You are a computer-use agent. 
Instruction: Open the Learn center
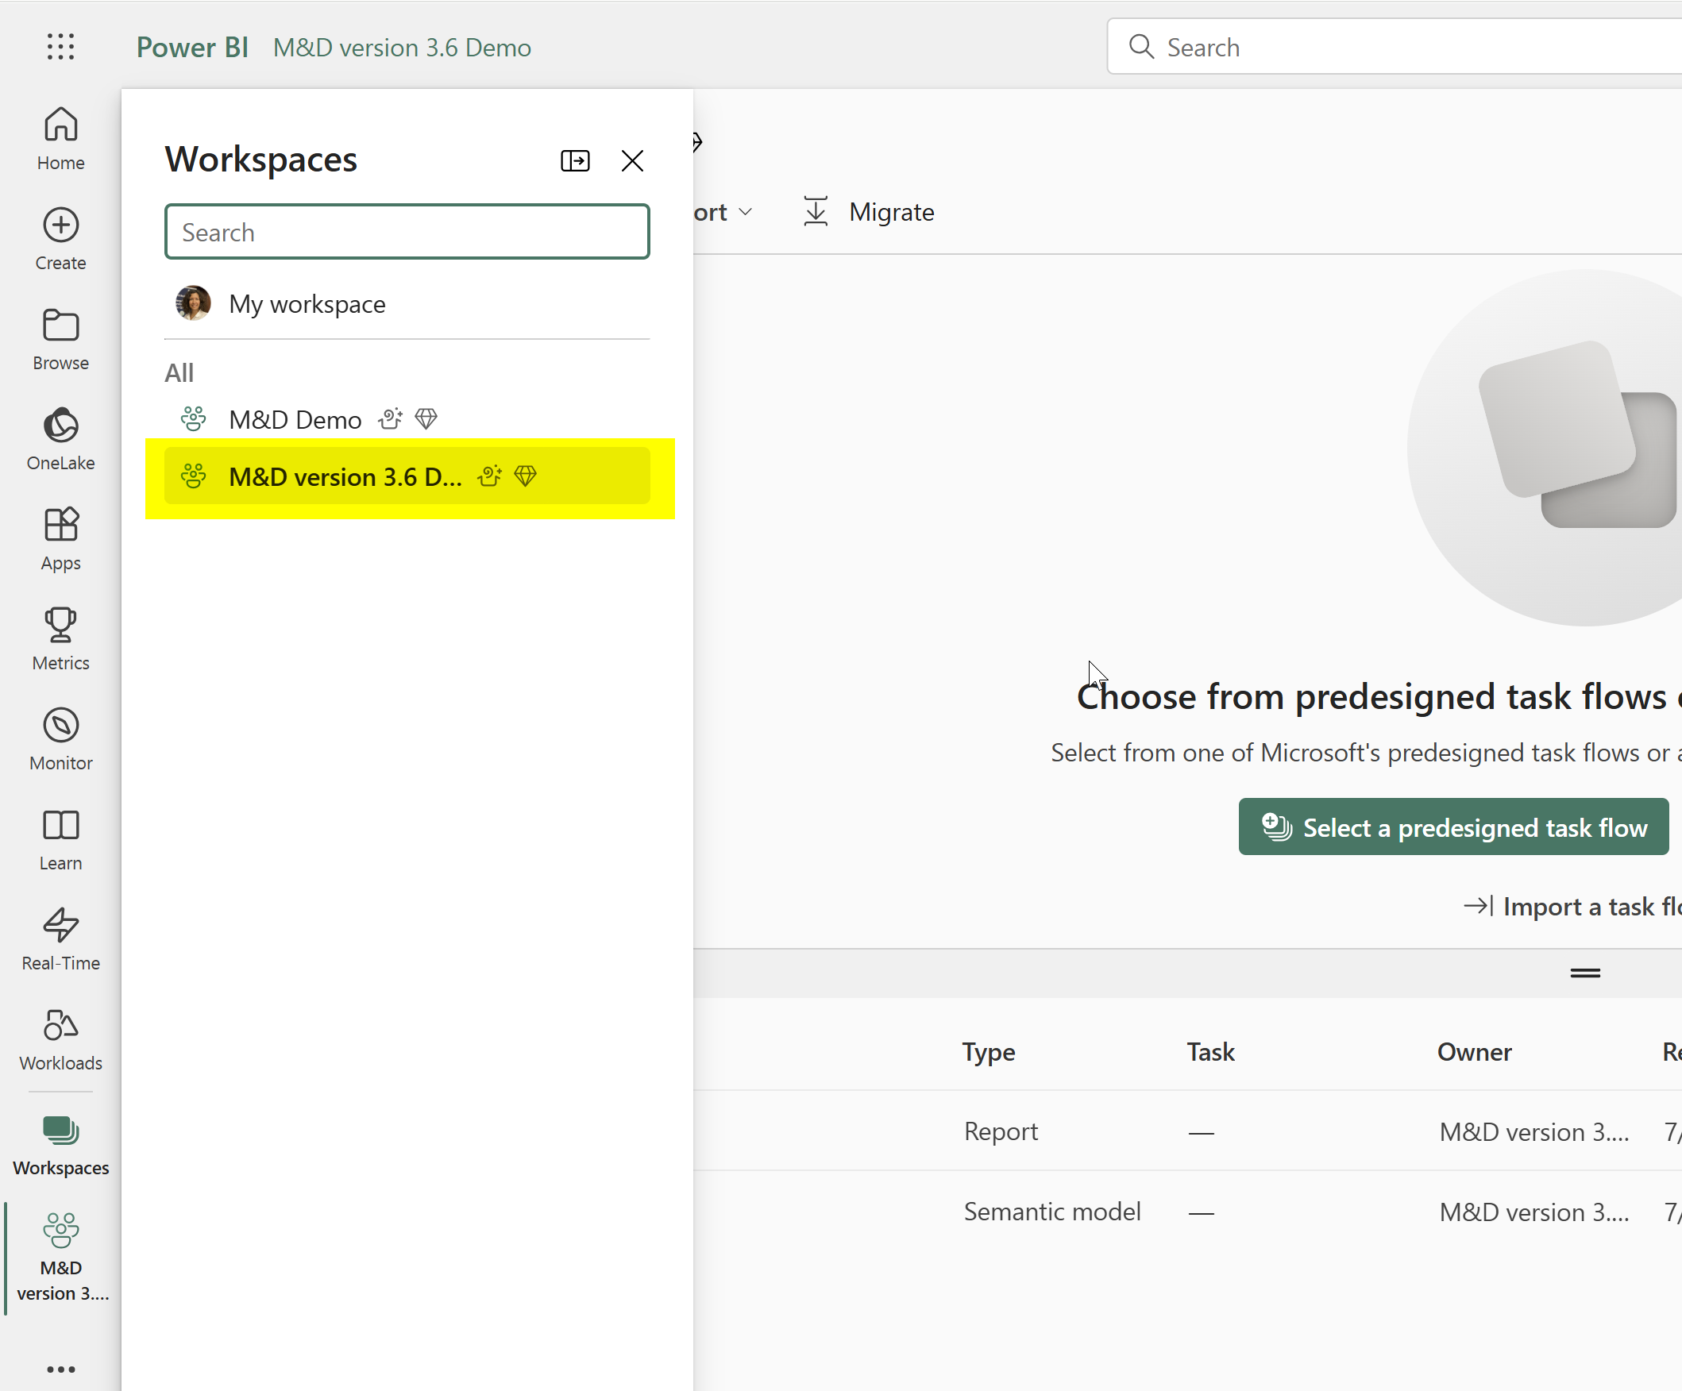(61, 840)
